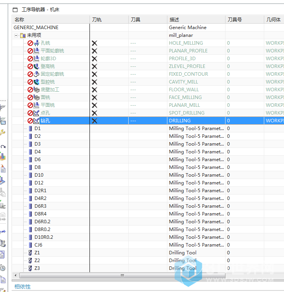Image resolution: width=284 pixels, height=292 pixels.
Task: Select the 面铣 operation icon
Action: coord(36,97)
